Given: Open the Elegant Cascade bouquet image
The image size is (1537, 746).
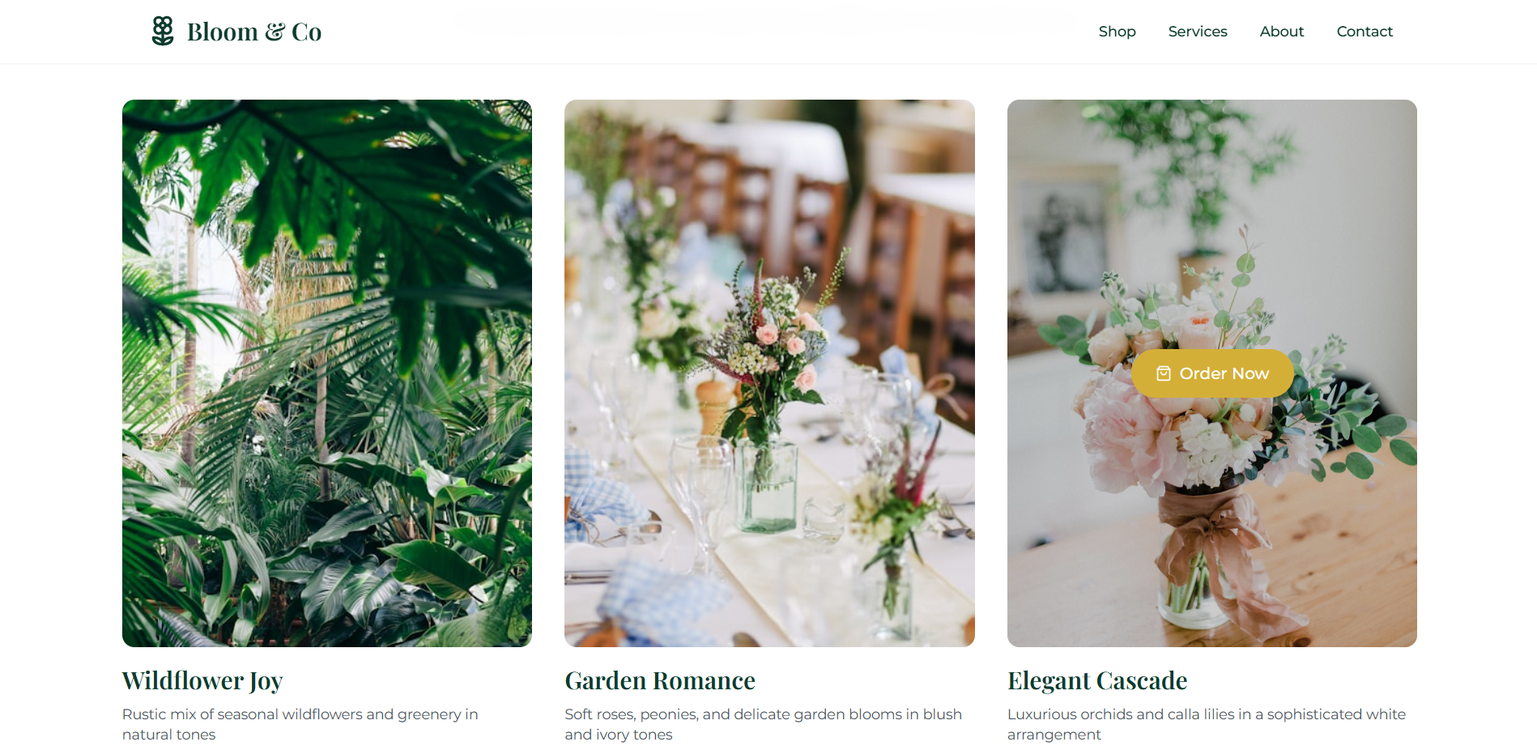Looking at the screenshot, I should [1212, 373].
